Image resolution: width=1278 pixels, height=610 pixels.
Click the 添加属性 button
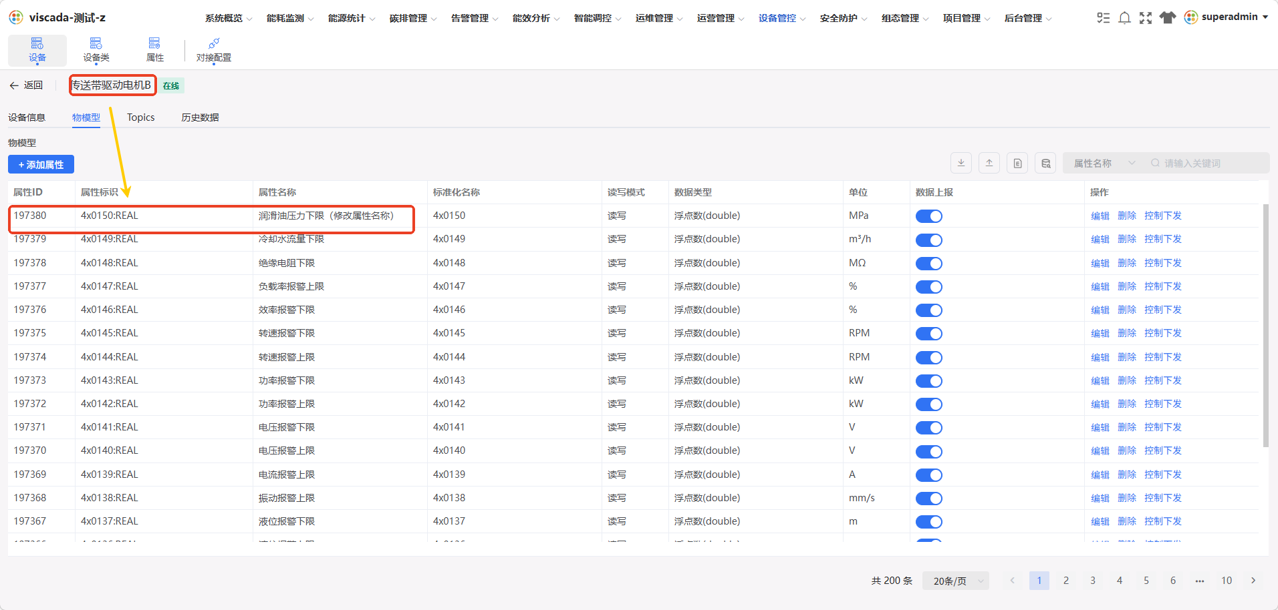41,164
